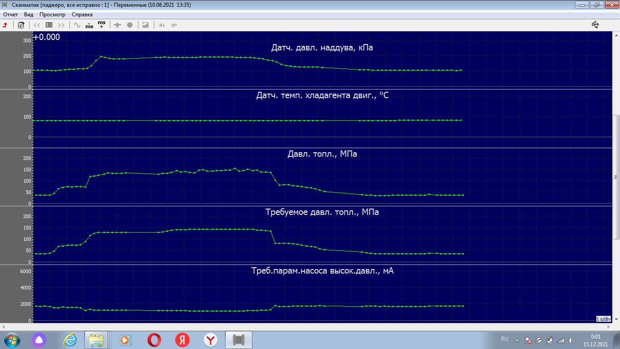
Task: Open the Справка menu
Action: coord(82,15)
